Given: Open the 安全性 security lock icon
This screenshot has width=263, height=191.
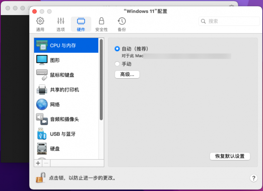Looking at the screenshot, I should click(101, 21).
